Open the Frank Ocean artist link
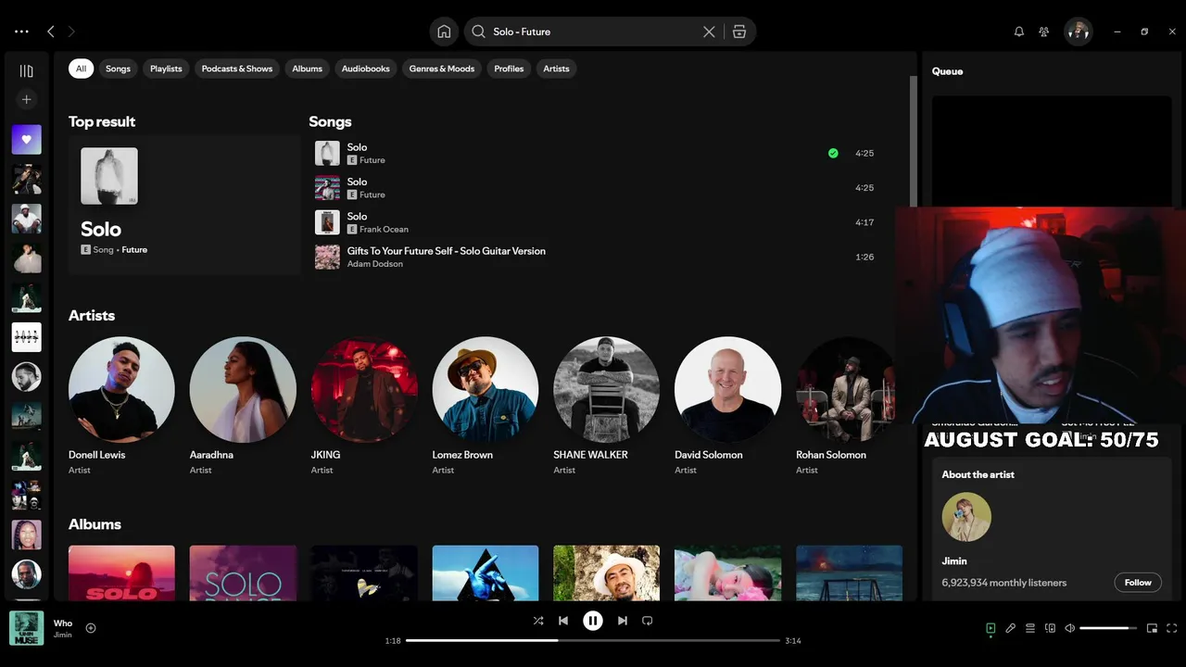 pyautogui.click(x=384, y=230)
